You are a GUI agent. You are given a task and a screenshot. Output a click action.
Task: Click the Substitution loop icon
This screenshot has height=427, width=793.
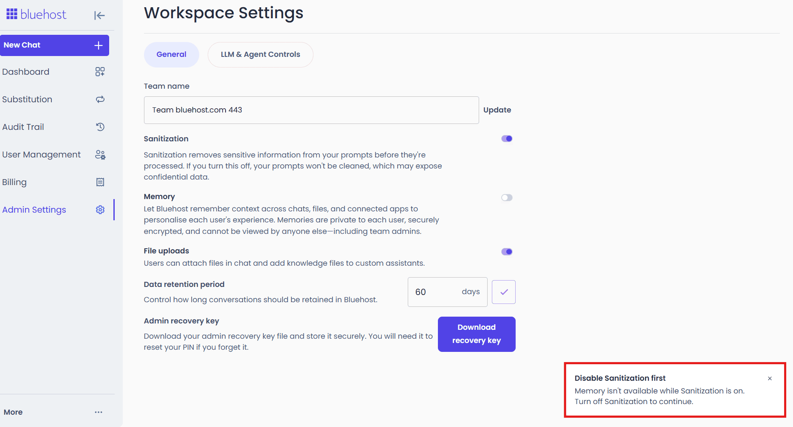tap(100, 99)
